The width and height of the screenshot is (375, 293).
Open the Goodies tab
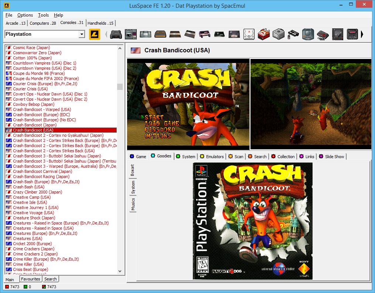(x=161, y=156)
